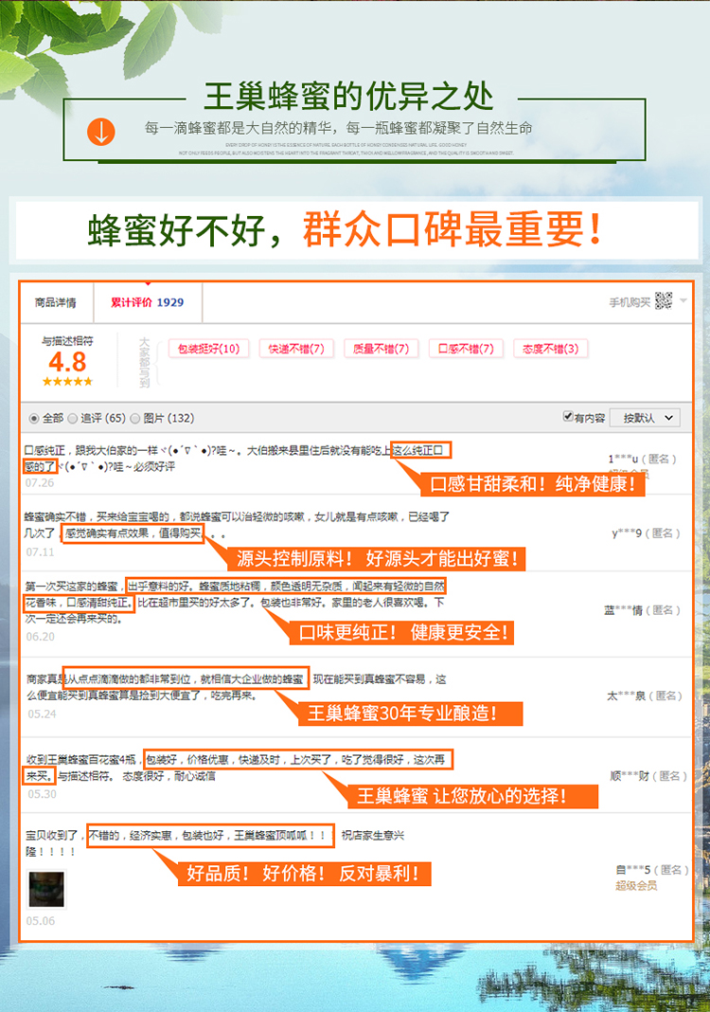Switch to the 商品详情 tab
This screenshot has height=1012, width=710.
click(x=56, y=302)
